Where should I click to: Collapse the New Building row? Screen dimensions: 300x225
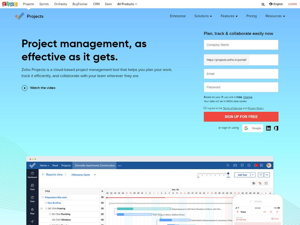pyautogui.click(x=46, y=203)
